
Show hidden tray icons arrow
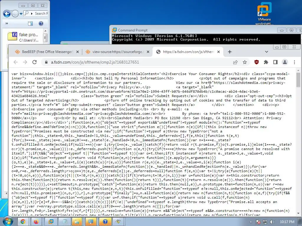click(x=251, y=222)
